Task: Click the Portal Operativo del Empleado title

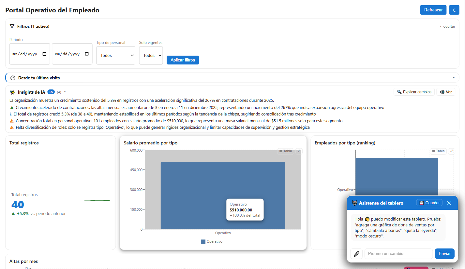Action: tap(52, 10)
